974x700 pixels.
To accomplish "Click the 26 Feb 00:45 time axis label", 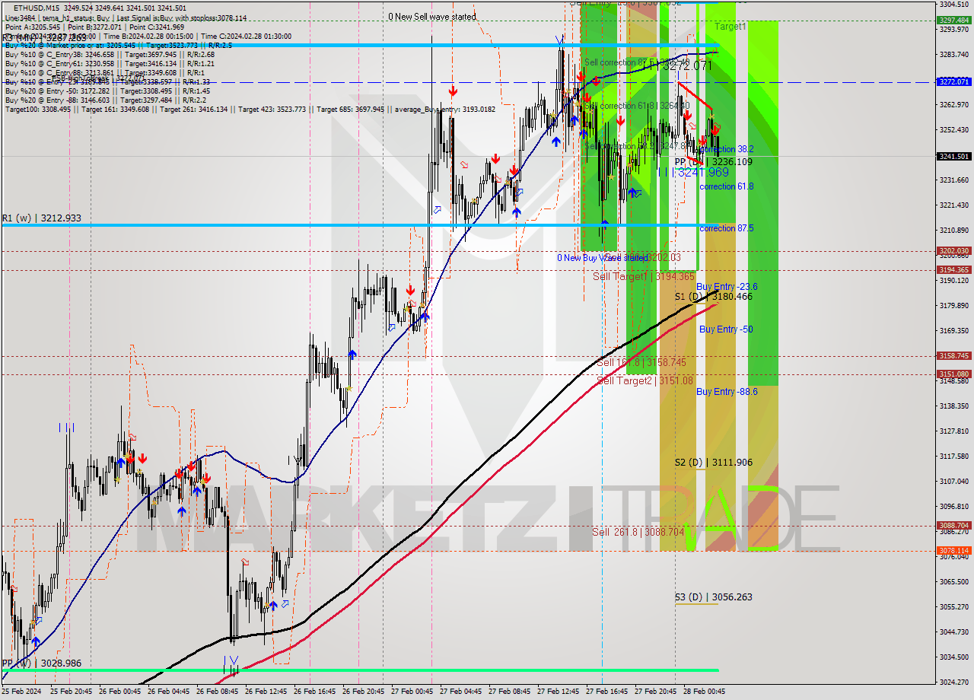I will (121, 692).
